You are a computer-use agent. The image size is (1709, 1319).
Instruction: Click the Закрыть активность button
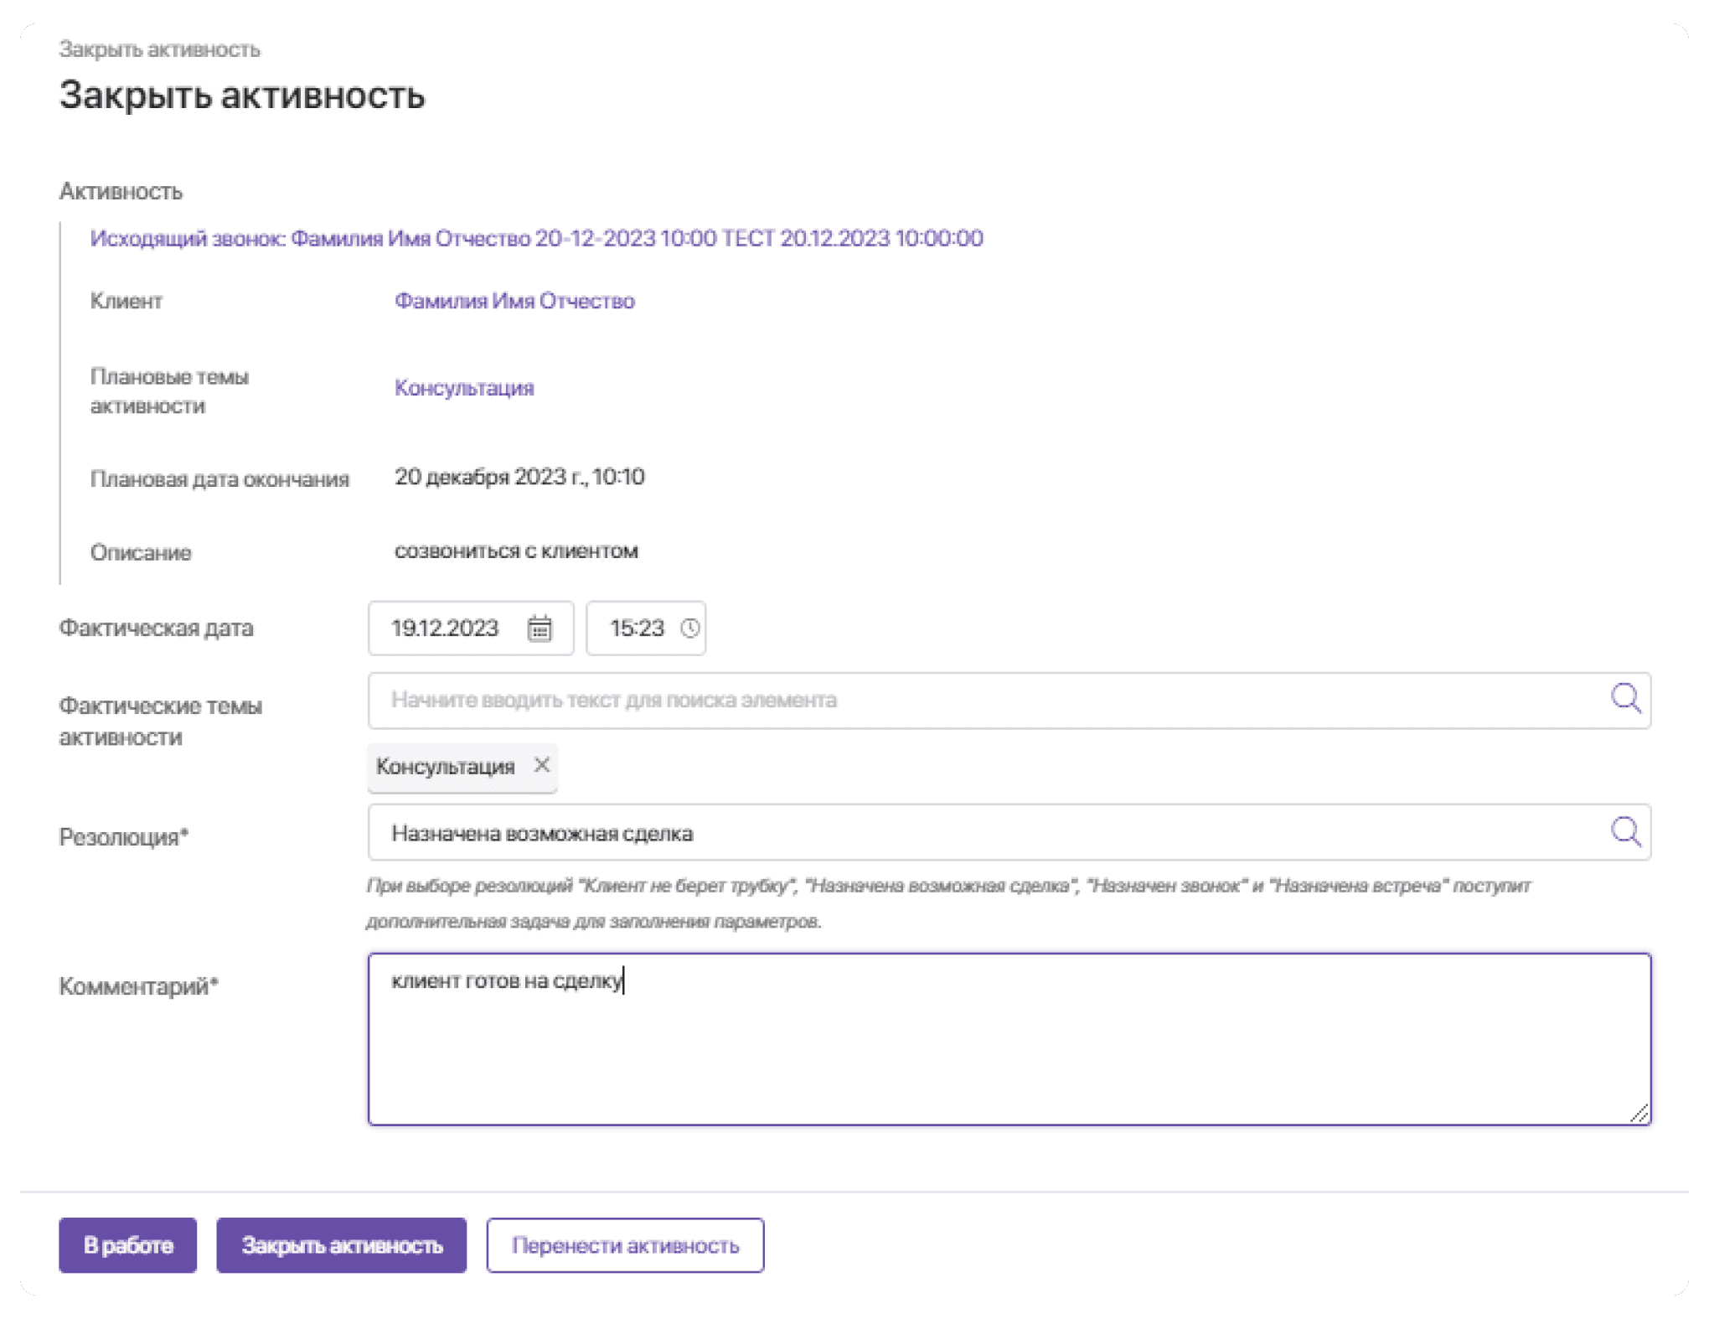pyautogui.click(x=341, y=1245)
